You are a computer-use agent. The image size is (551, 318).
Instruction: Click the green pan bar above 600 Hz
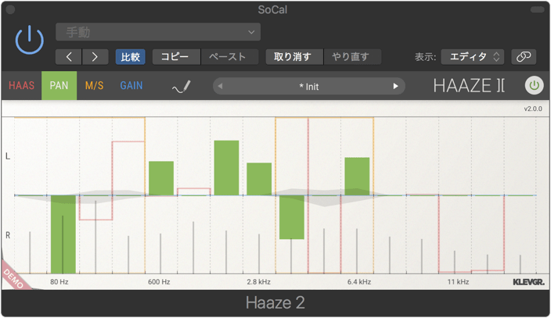coord(161,178)
